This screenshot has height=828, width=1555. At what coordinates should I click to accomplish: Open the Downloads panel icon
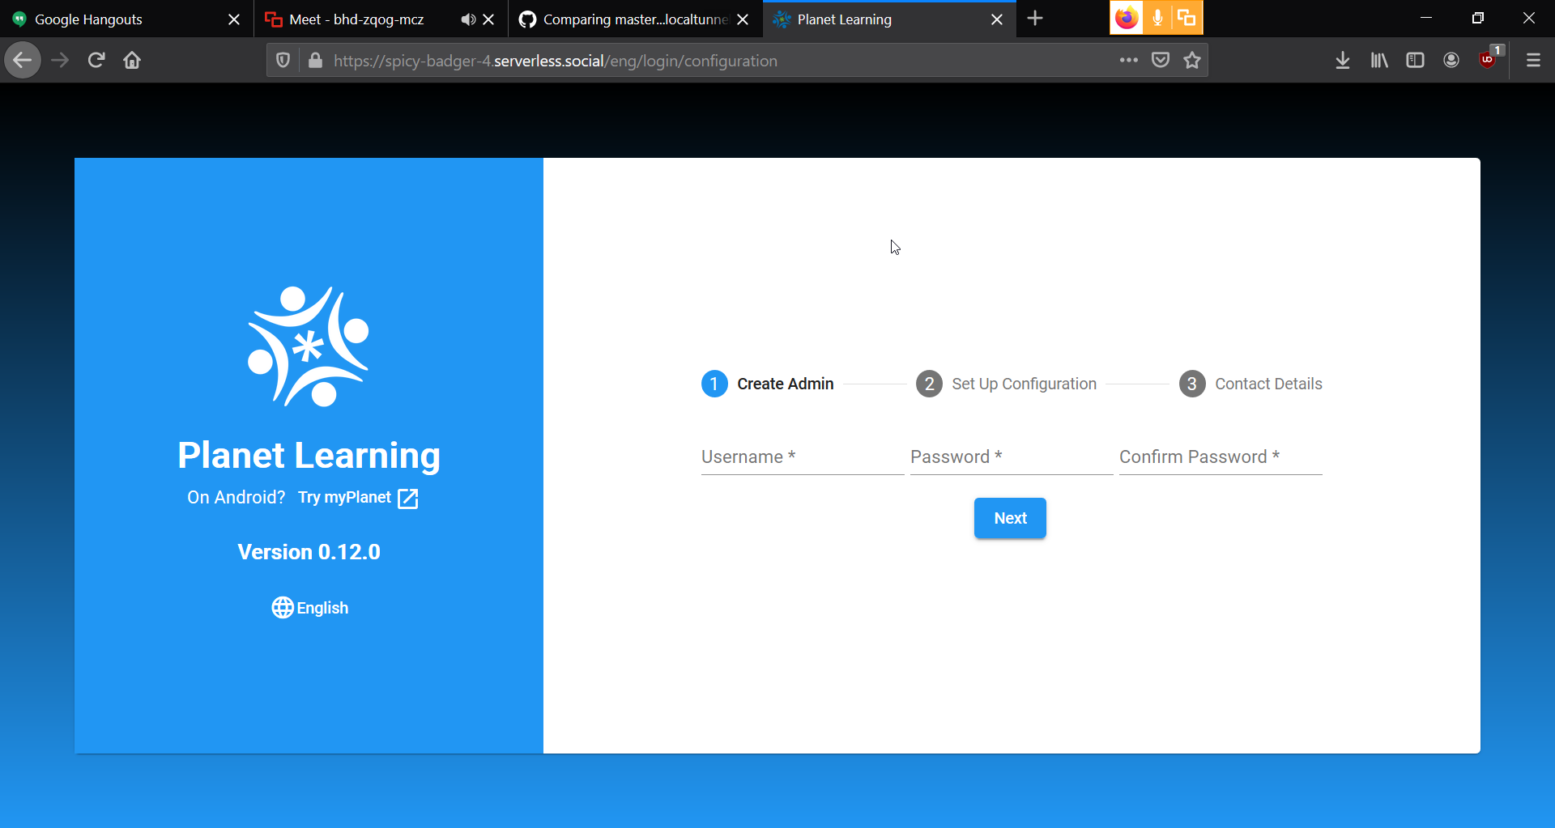click(x=1342, y=60)
